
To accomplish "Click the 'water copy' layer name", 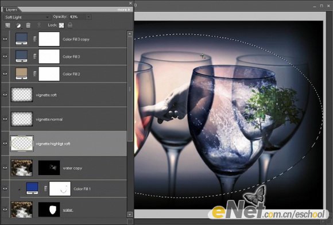I will (x=72, y=168).
